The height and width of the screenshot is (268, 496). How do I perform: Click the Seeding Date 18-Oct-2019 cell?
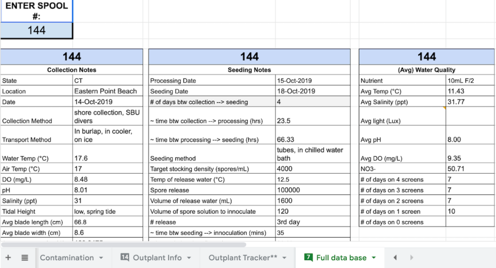pyautogui.click(x=312, y=91)
